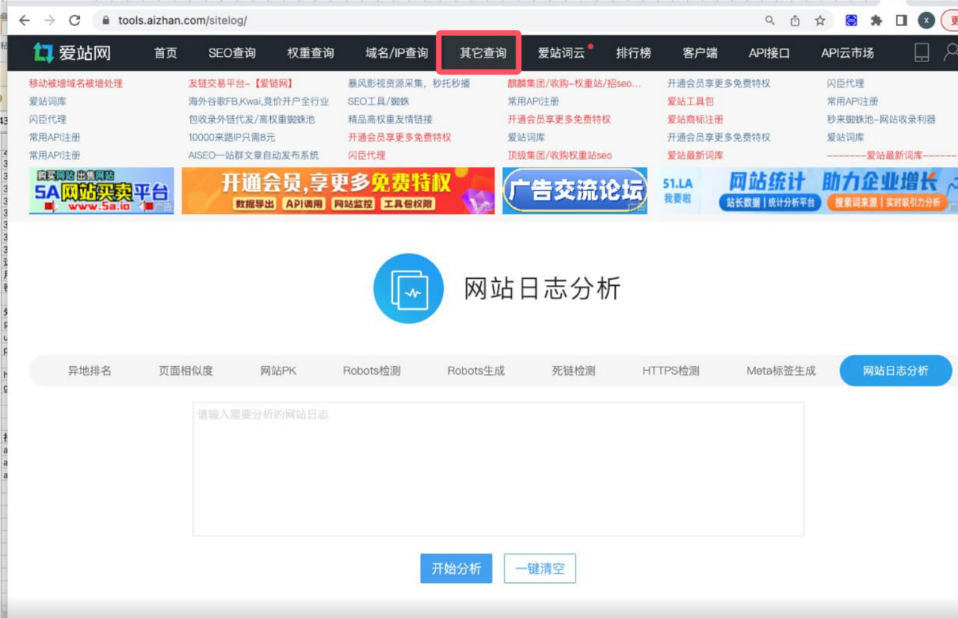Viewport: 958px width, 618px height.
Task: Switch to the 页面相似度 tab
Action: (186, 370)
